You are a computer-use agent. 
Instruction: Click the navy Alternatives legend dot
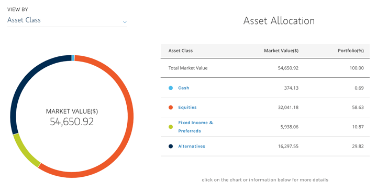171,146
